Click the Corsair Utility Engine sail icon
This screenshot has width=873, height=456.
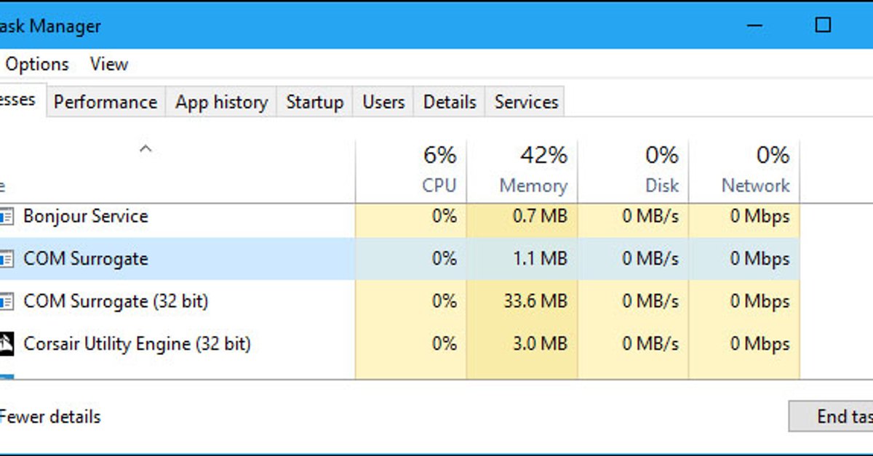(7, 343)
